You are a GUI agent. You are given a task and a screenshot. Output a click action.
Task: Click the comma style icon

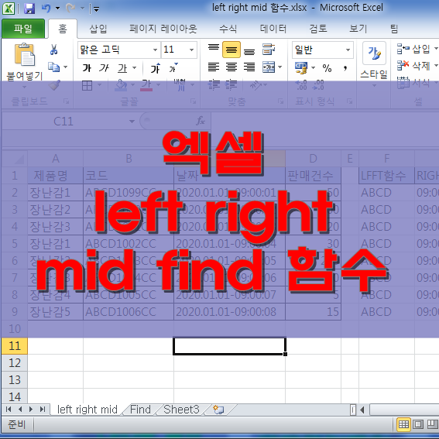click(x=345, y=68)
